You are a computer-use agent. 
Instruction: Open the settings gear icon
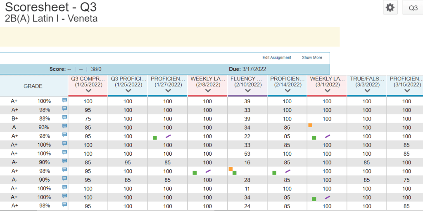[390, 8]
